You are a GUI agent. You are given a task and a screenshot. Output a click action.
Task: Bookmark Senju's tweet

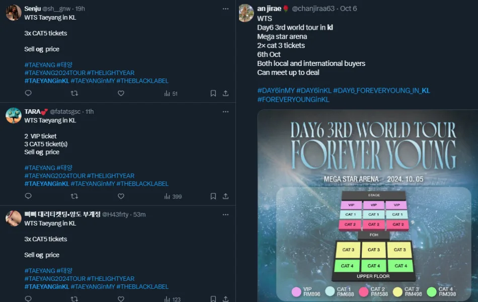coord(213,93)
